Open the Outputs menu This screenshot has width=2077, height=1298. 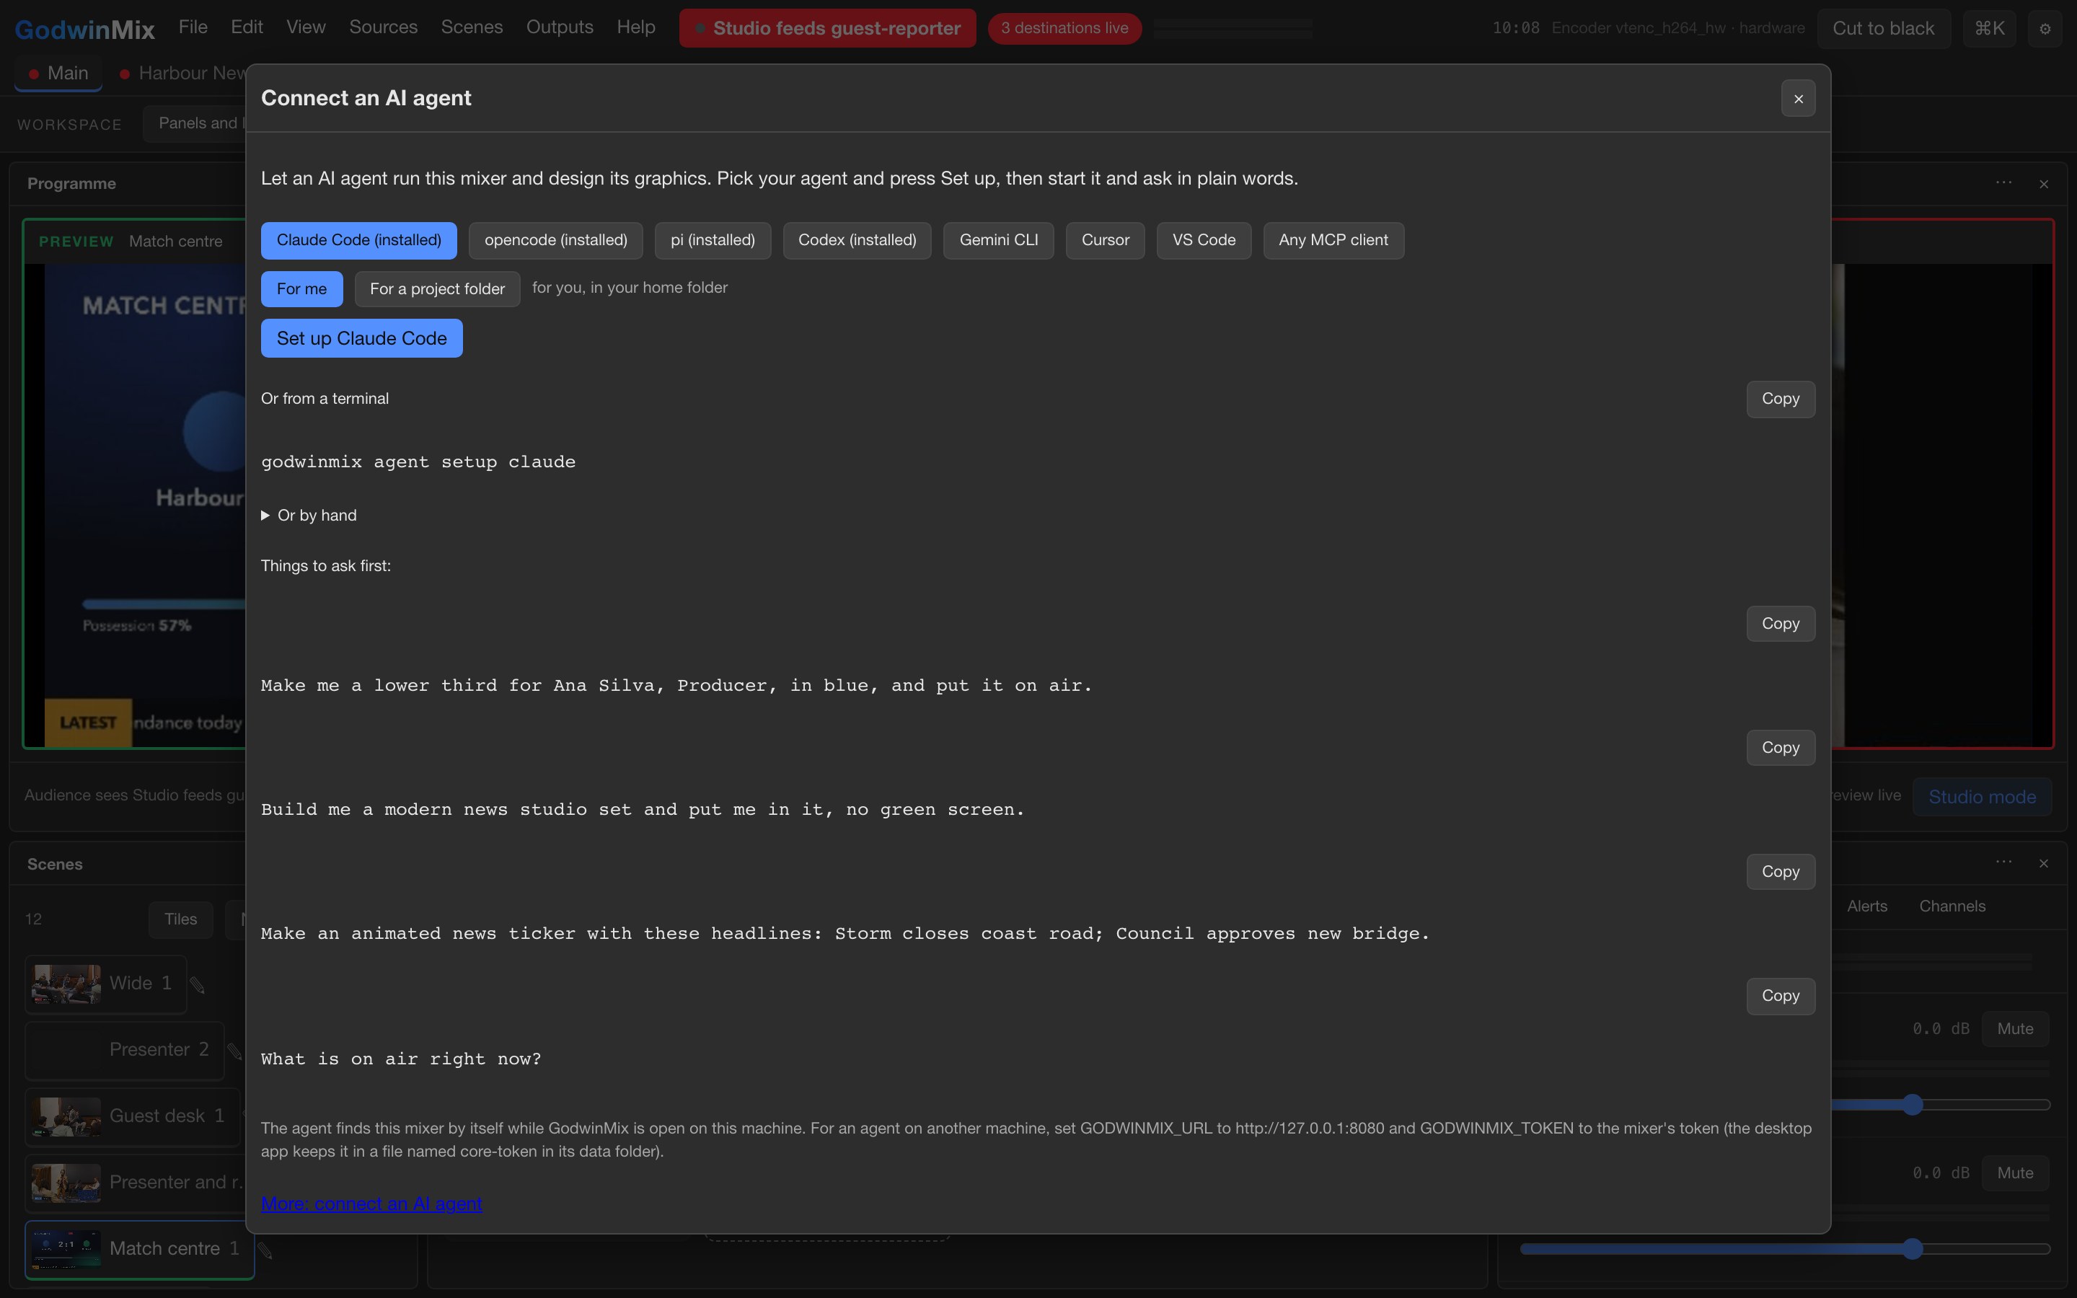560,27
